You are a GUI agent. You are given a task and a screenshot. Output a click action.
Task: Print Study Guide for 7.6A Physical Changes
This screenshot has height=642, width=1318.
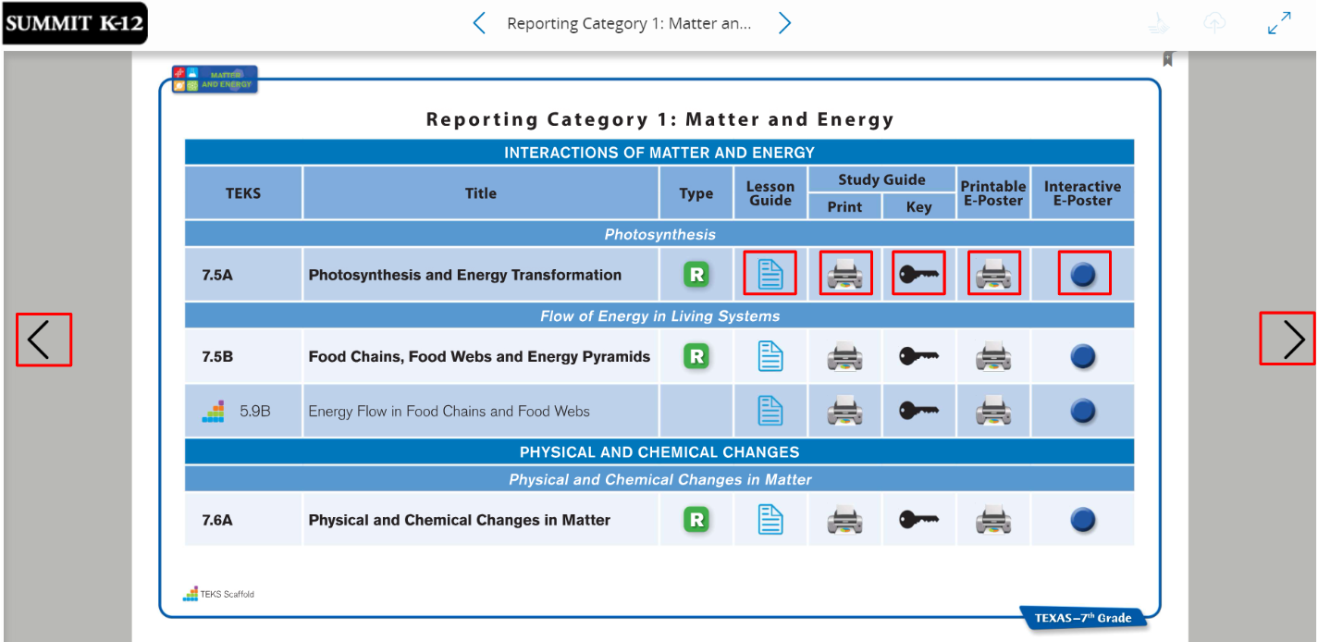pos(844,520)
